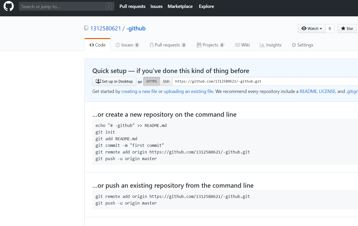Switch to the repository Issues tab
The height and width of the screenshot is (226, 358).
tap(127, 45)
